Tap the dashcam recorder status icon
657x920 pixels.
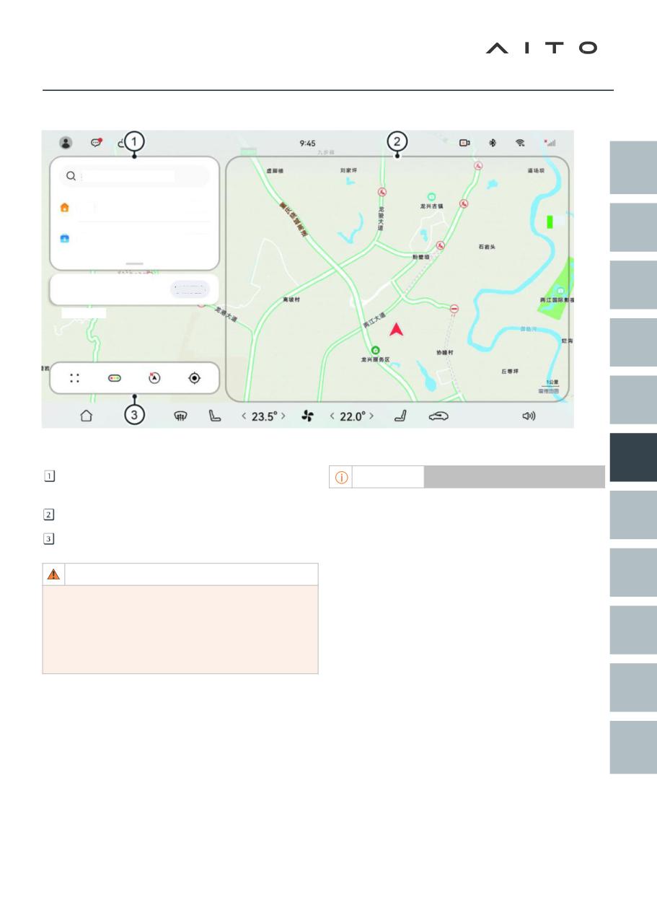click(x=465, y=143)
